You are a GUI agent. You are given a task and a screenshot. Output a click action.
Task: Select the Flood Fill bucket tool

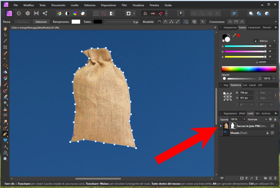tap(5, 72)
